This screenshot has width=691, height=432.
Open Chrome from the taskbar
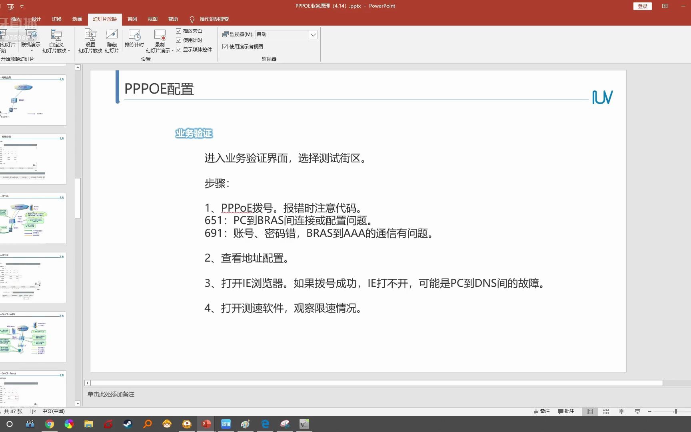click(x=50, y=424)
